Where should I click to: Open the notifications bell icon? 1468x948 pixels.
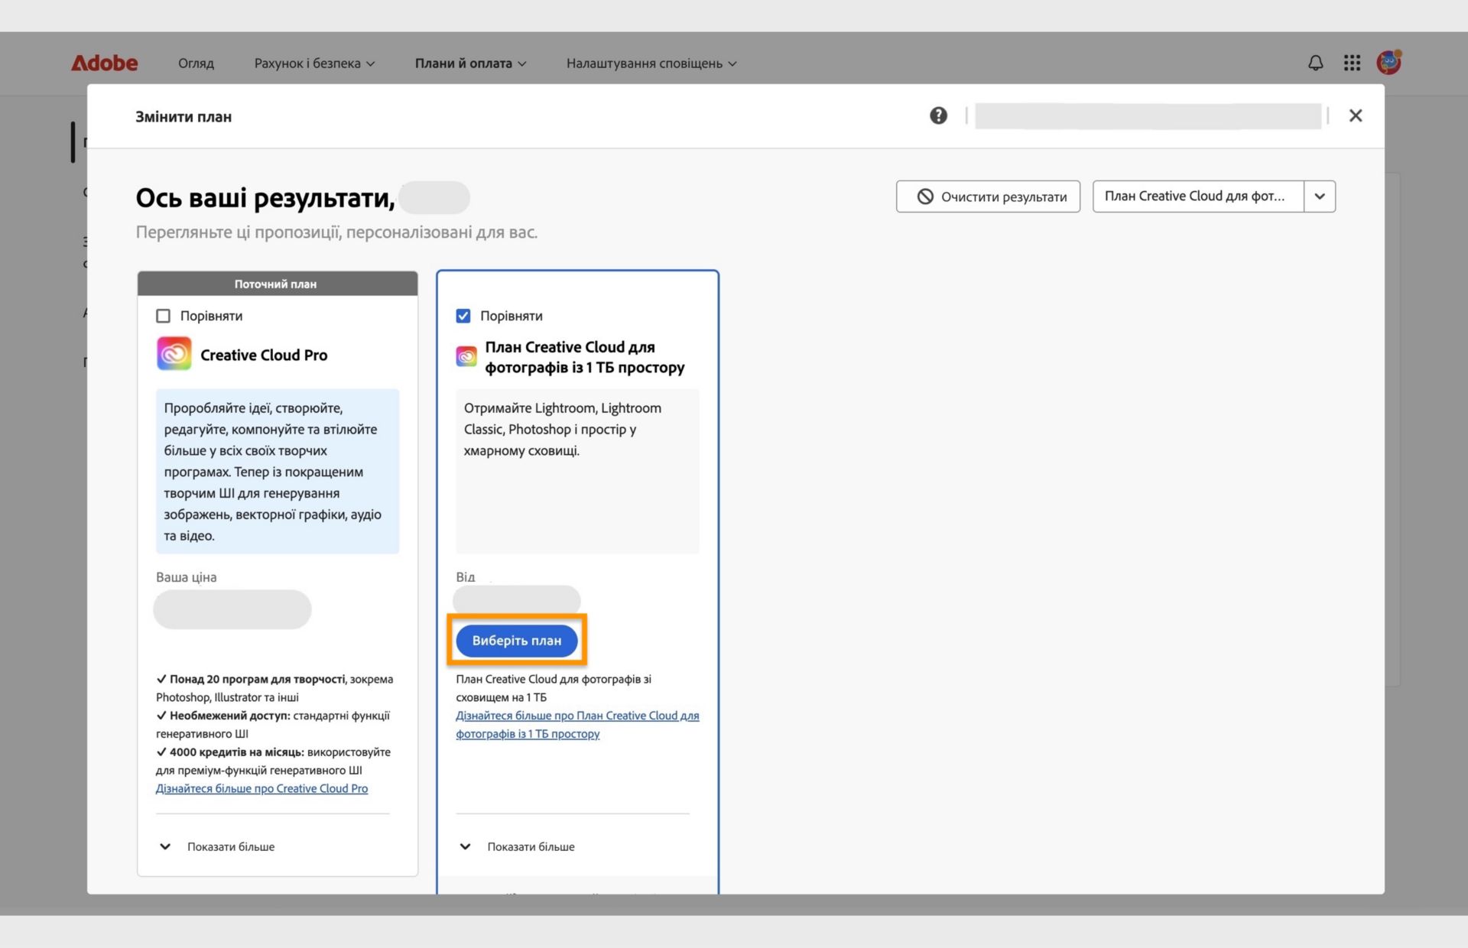coord(1315,63)
